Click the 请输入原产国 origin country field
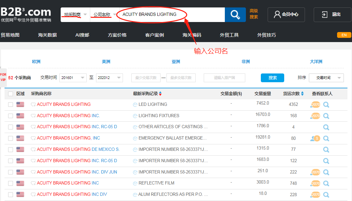 (224, 78)
